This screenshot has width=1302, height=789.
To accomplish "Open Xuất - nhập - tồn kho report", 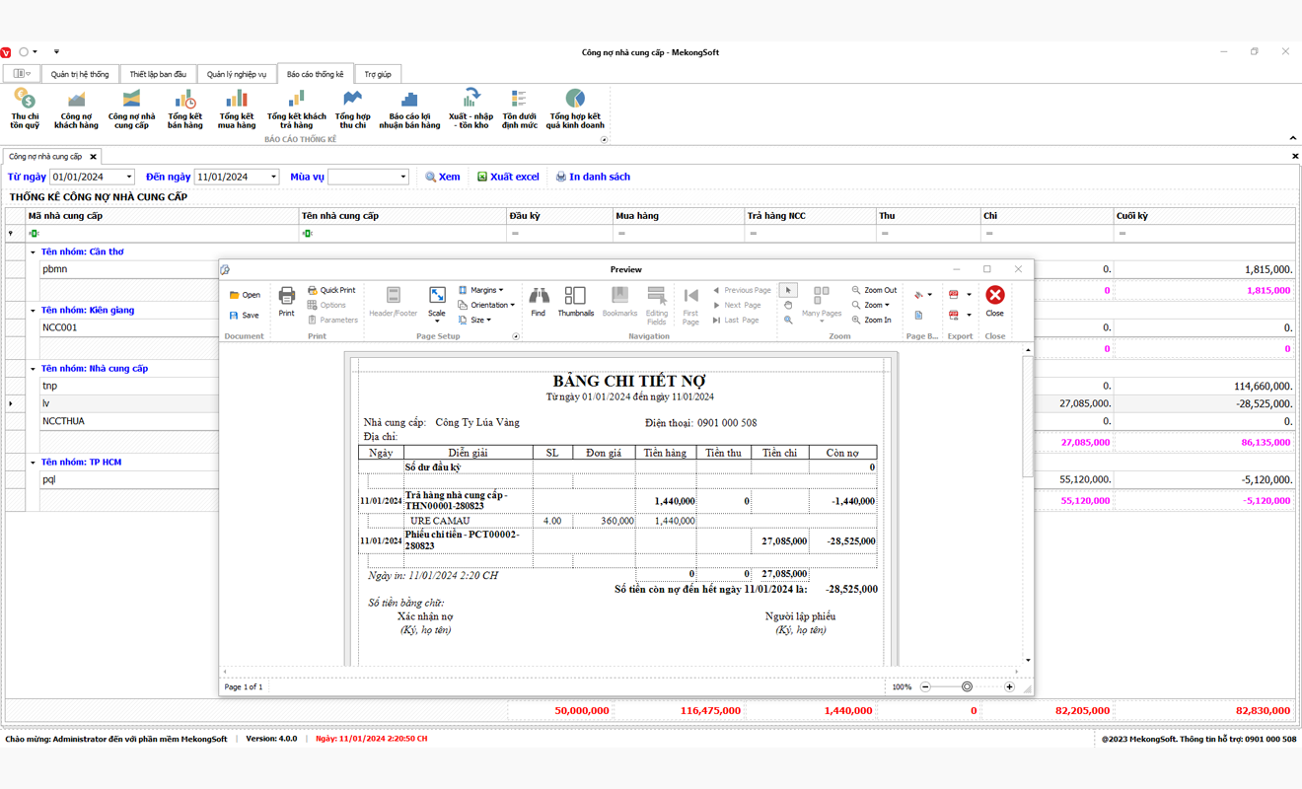I will (470, 108).
